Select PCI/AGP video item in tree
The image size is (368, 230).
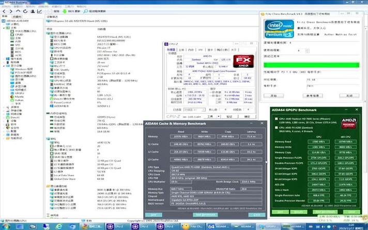coord(22,73)
